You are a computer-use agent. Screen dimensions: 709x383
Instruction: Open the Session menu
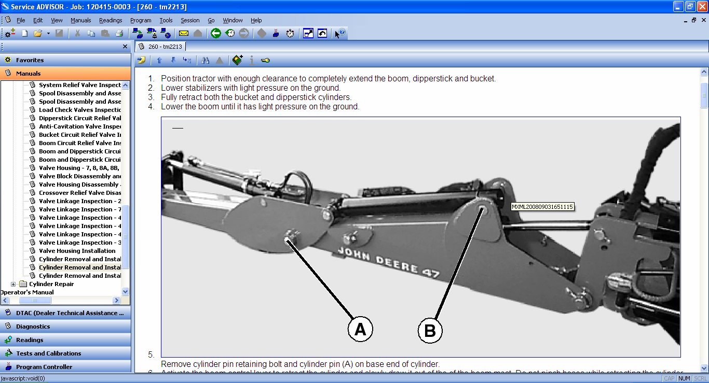tap(190, 20)
